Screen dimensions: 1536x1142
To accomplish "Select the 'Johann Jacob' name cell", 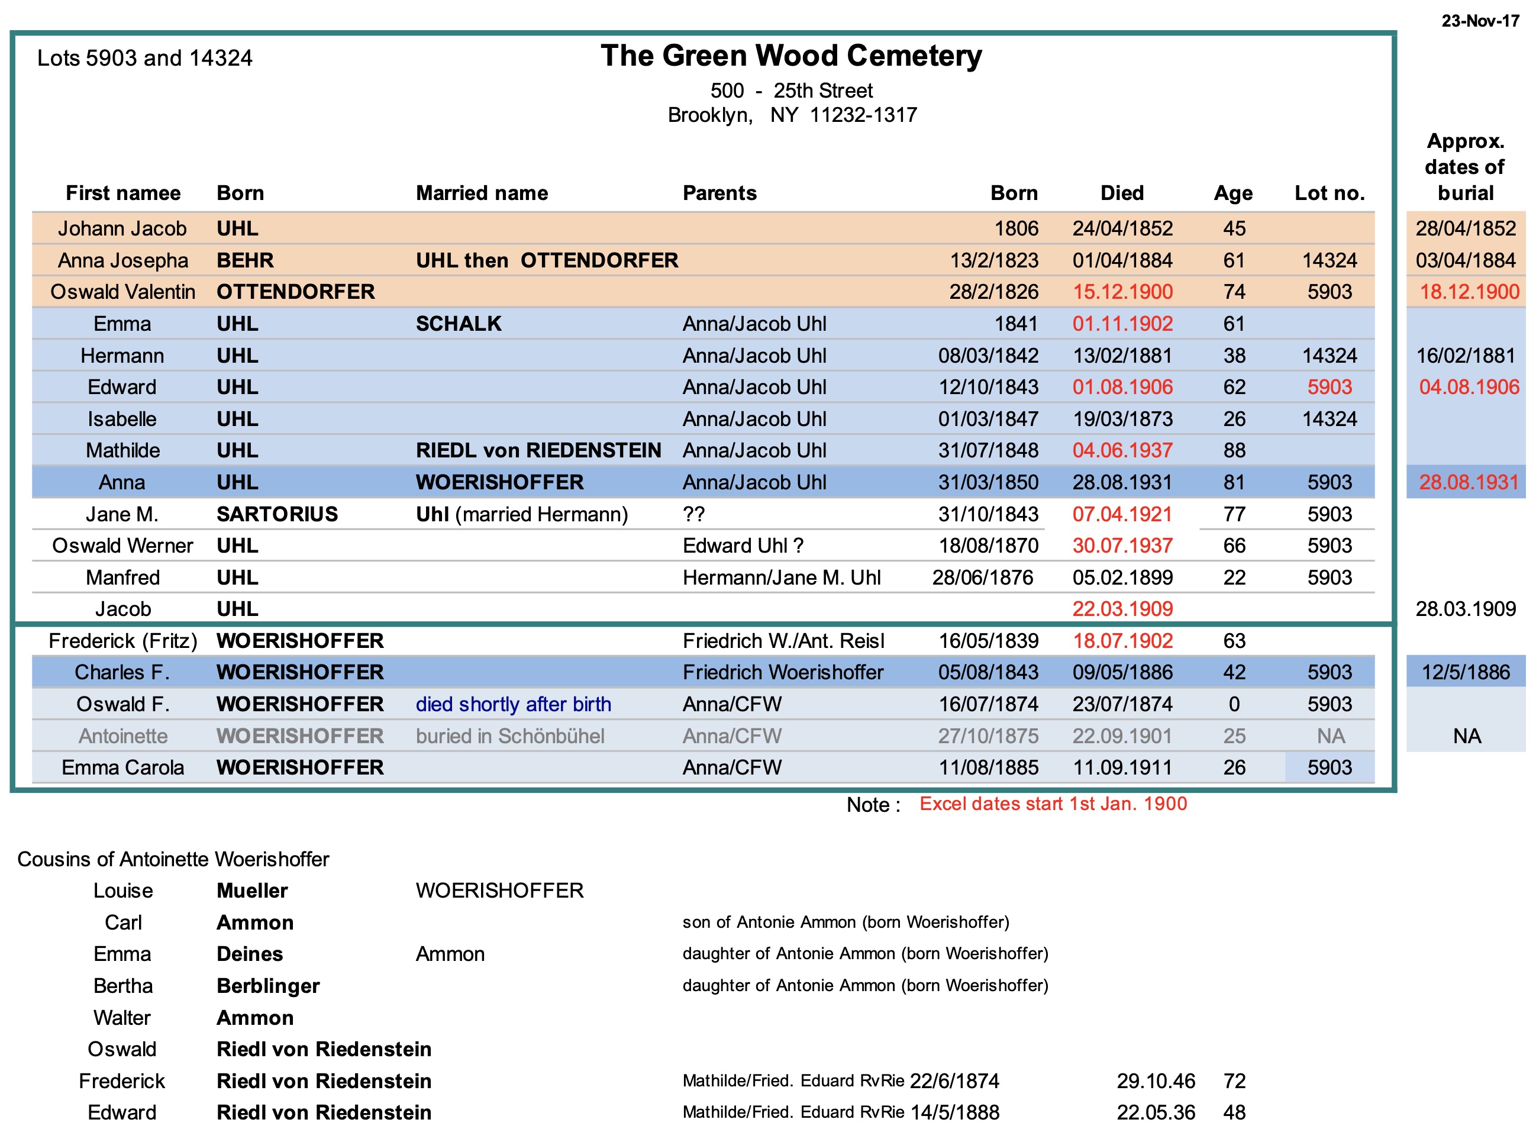I will (x=122, y=228).
